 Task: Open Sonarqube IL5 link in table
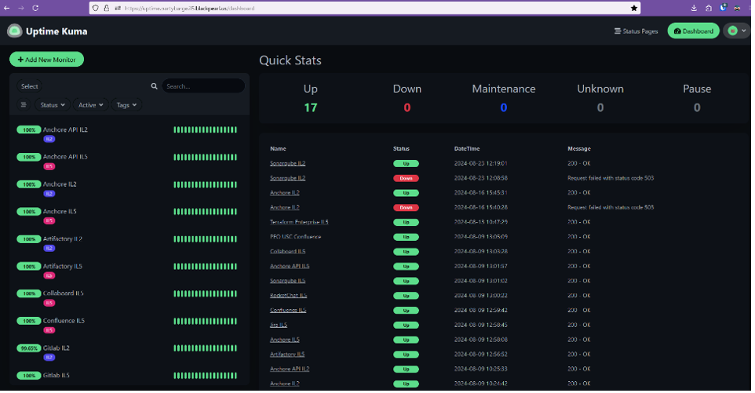[287, 281]
